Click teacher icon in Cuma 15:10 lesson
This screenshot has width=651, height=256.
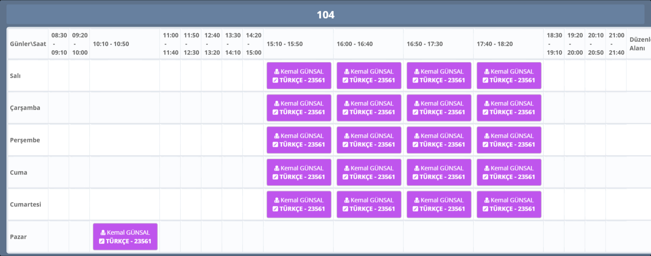pyautogui.click(x=277, y=168)
